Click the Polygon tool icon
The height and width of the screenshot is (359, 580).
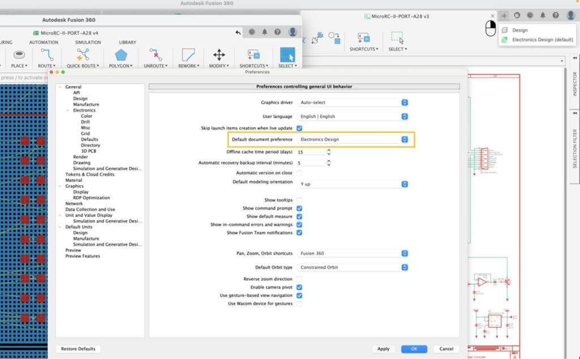coord(121,55)
